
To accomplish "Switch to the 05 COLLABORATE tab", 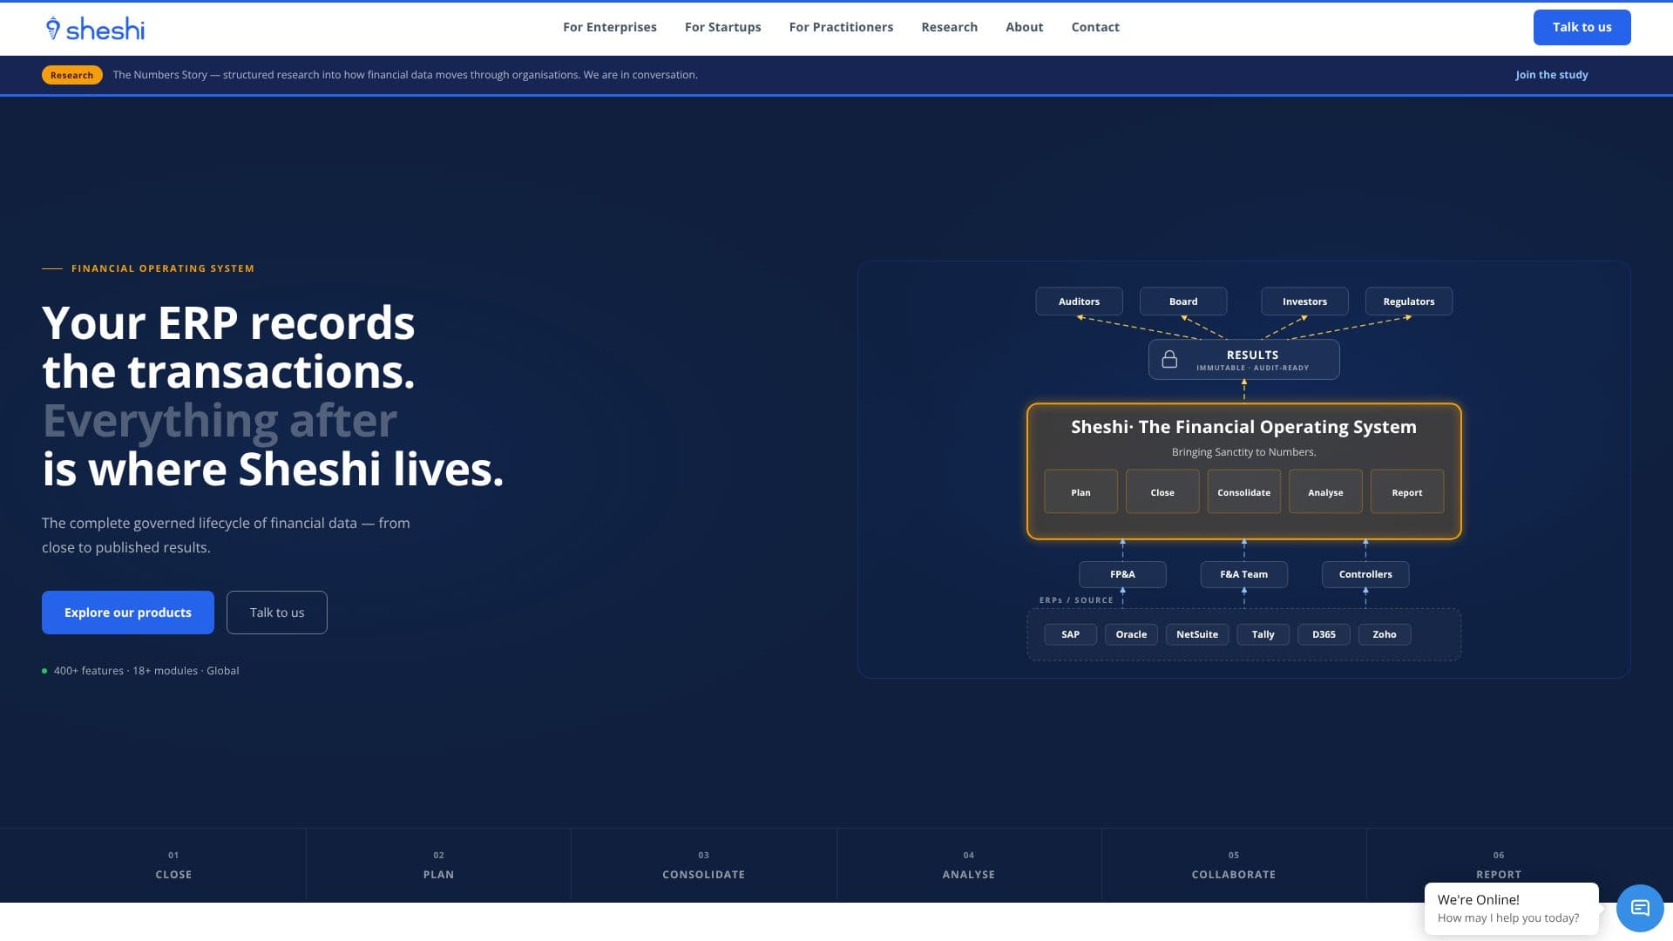I will pyautogui.click(x=1234, y=865).
